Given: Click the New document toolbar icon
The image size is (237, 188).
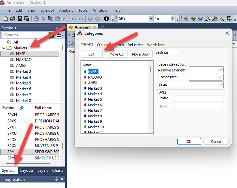Looking at the screenshot, I should 6,19.
